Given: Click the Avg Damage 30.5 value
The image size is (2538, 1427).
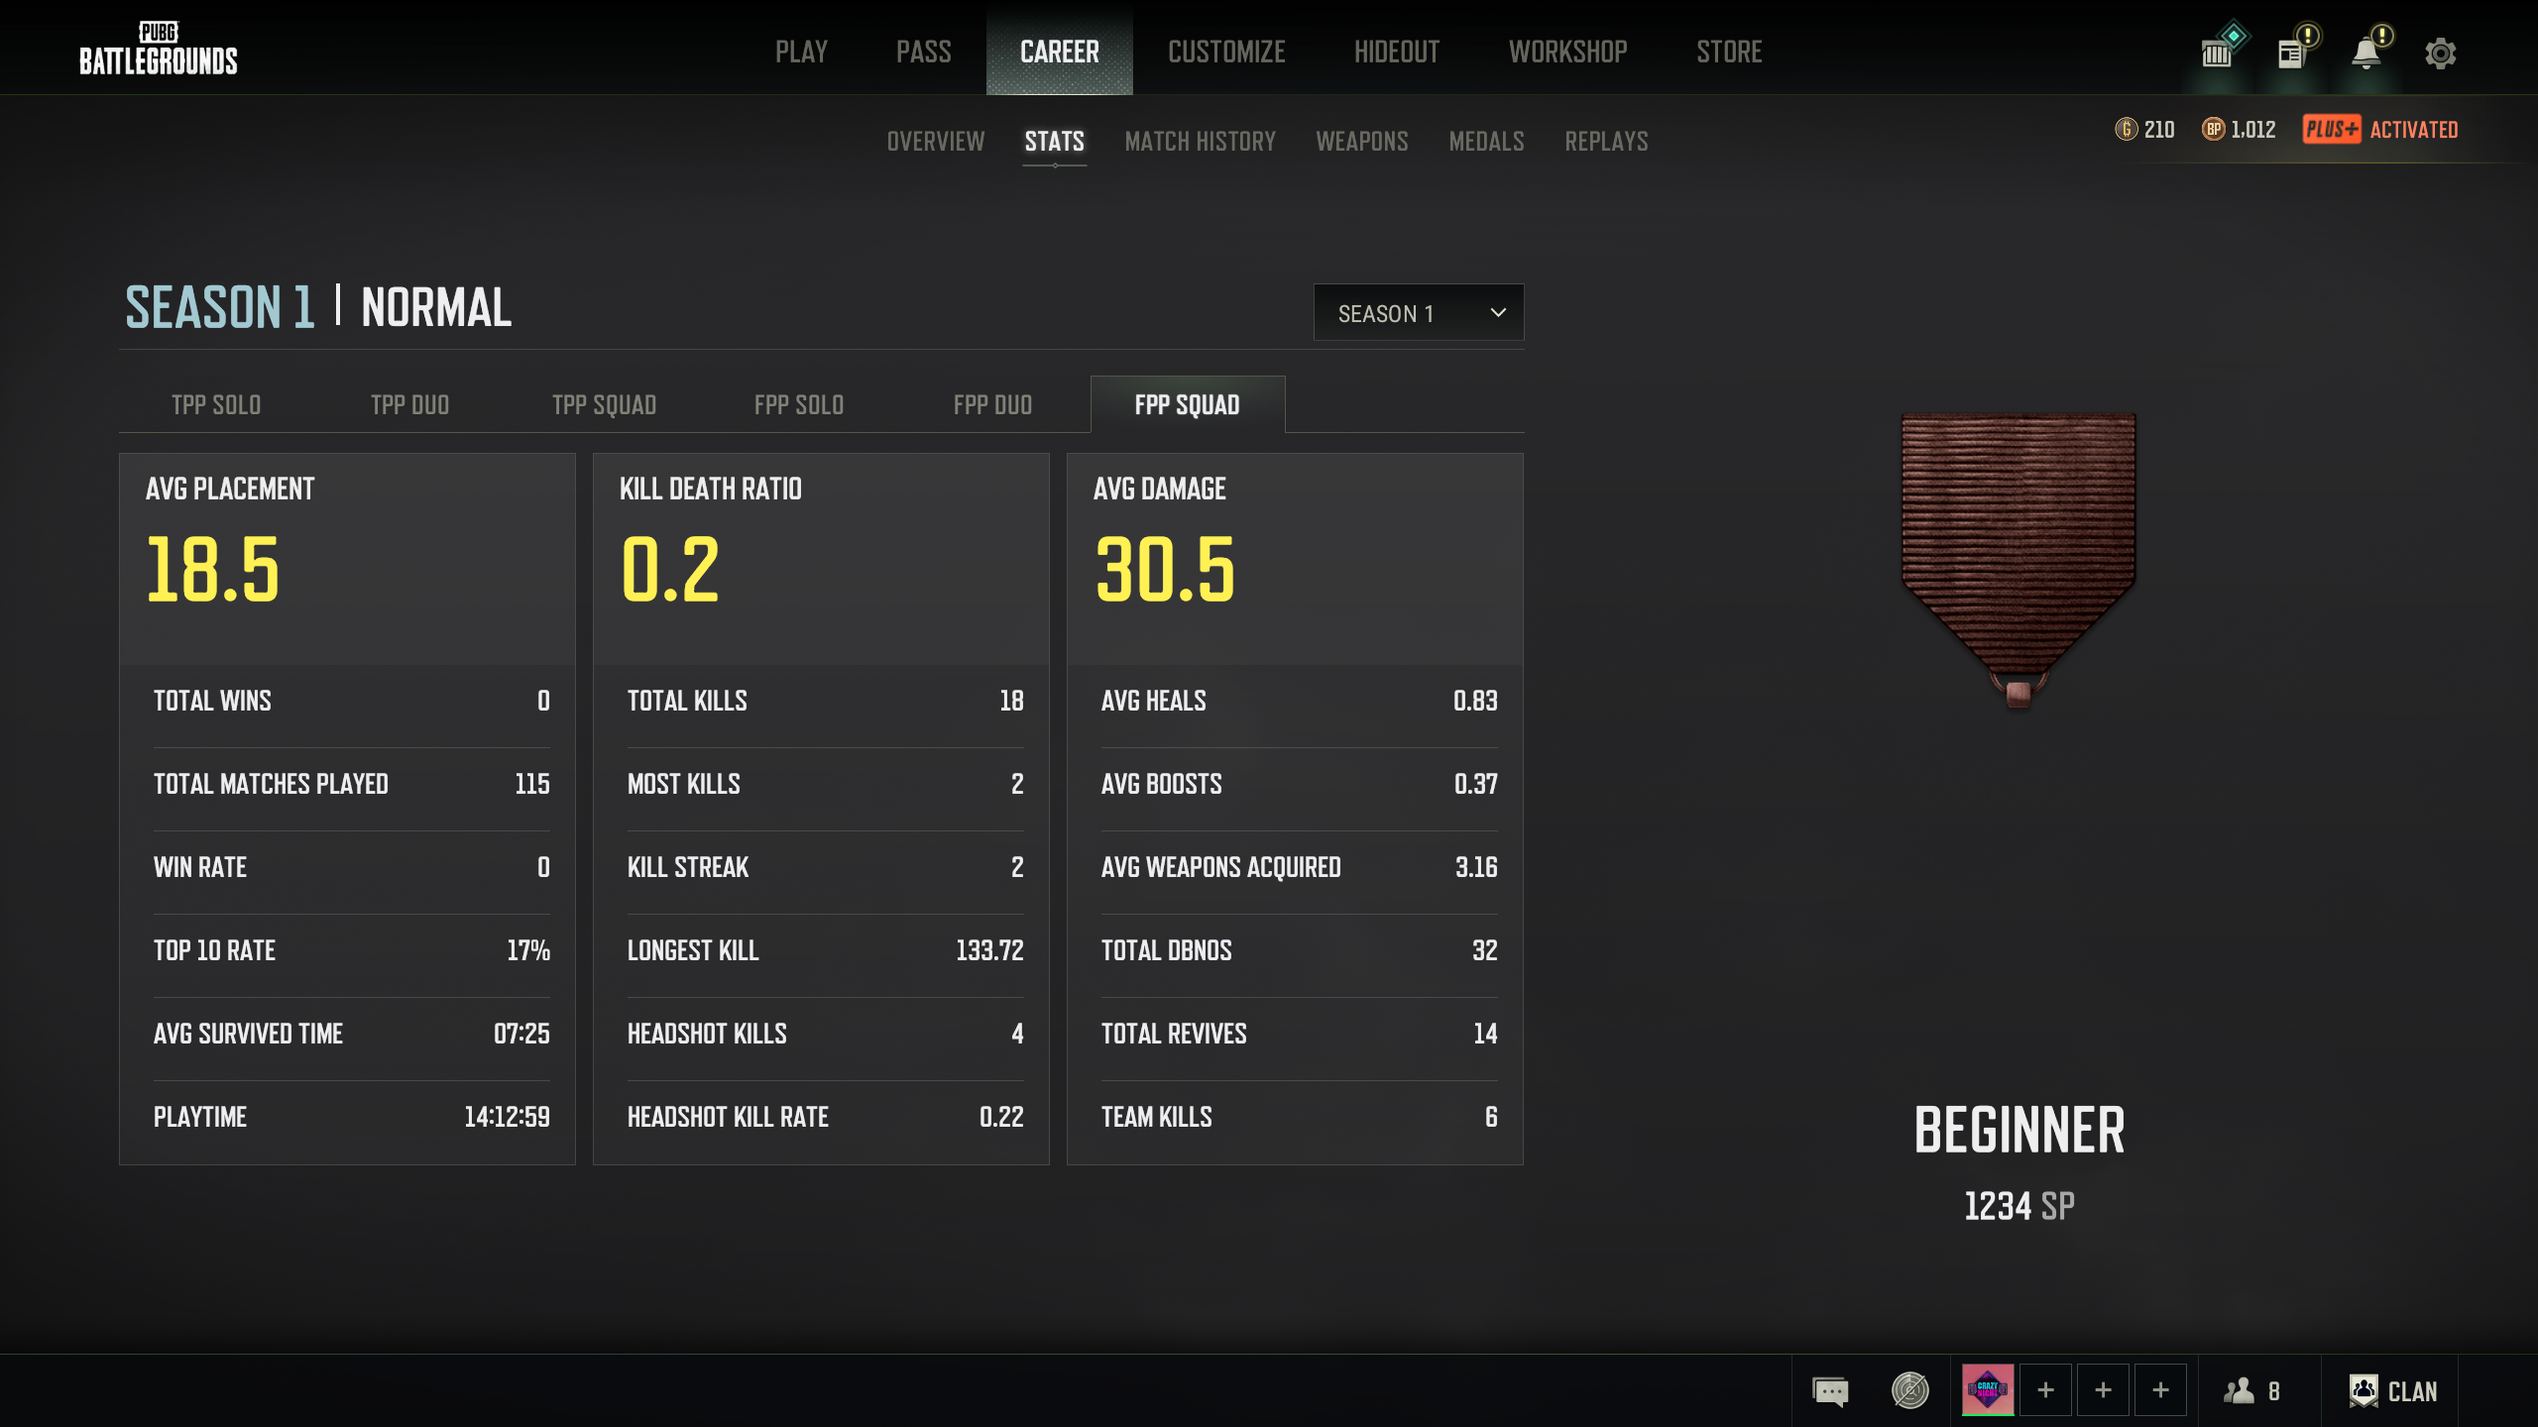Looking at the screenshot, I should (1166, 569).
